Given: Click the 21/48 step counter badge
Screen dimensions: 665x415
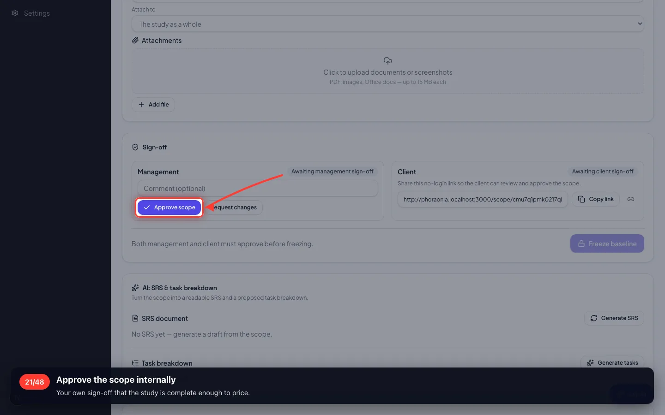Looking at the screenshot, I should 35,382.
